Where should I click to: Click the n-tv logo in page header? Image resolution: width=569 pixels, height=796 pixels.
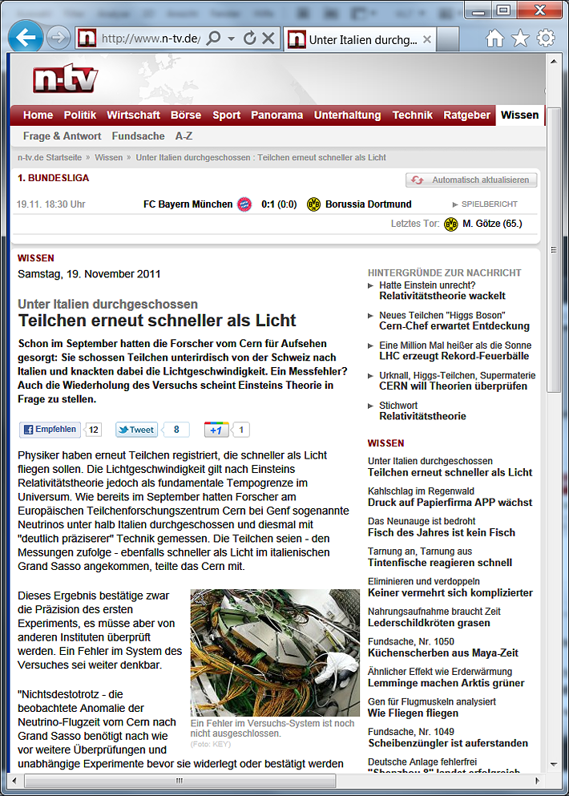click(65, 79)
